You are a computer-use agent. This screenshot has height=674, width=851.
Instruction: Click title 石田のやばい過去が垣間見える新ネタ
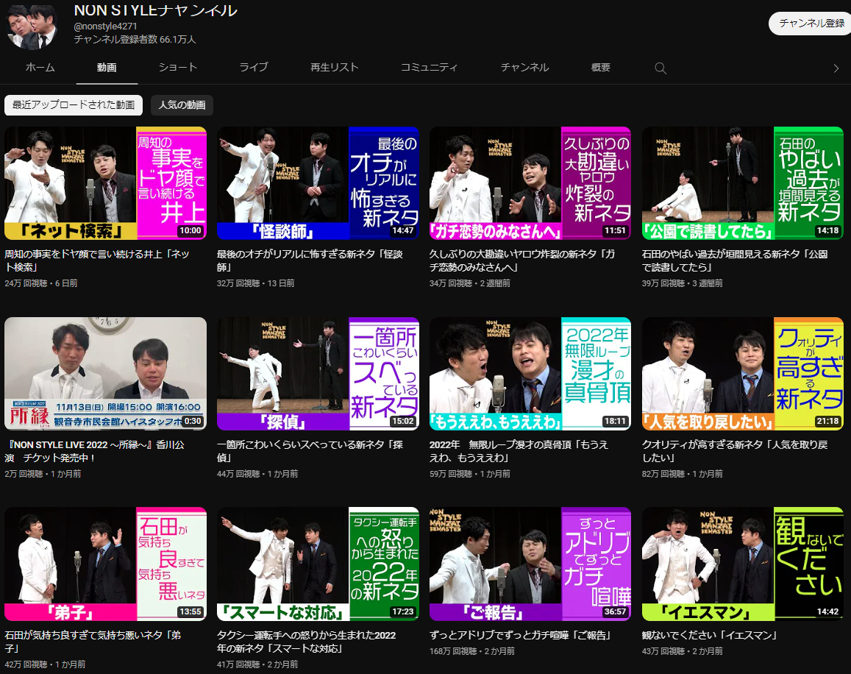pyautogui.click(x=735, y=260)
